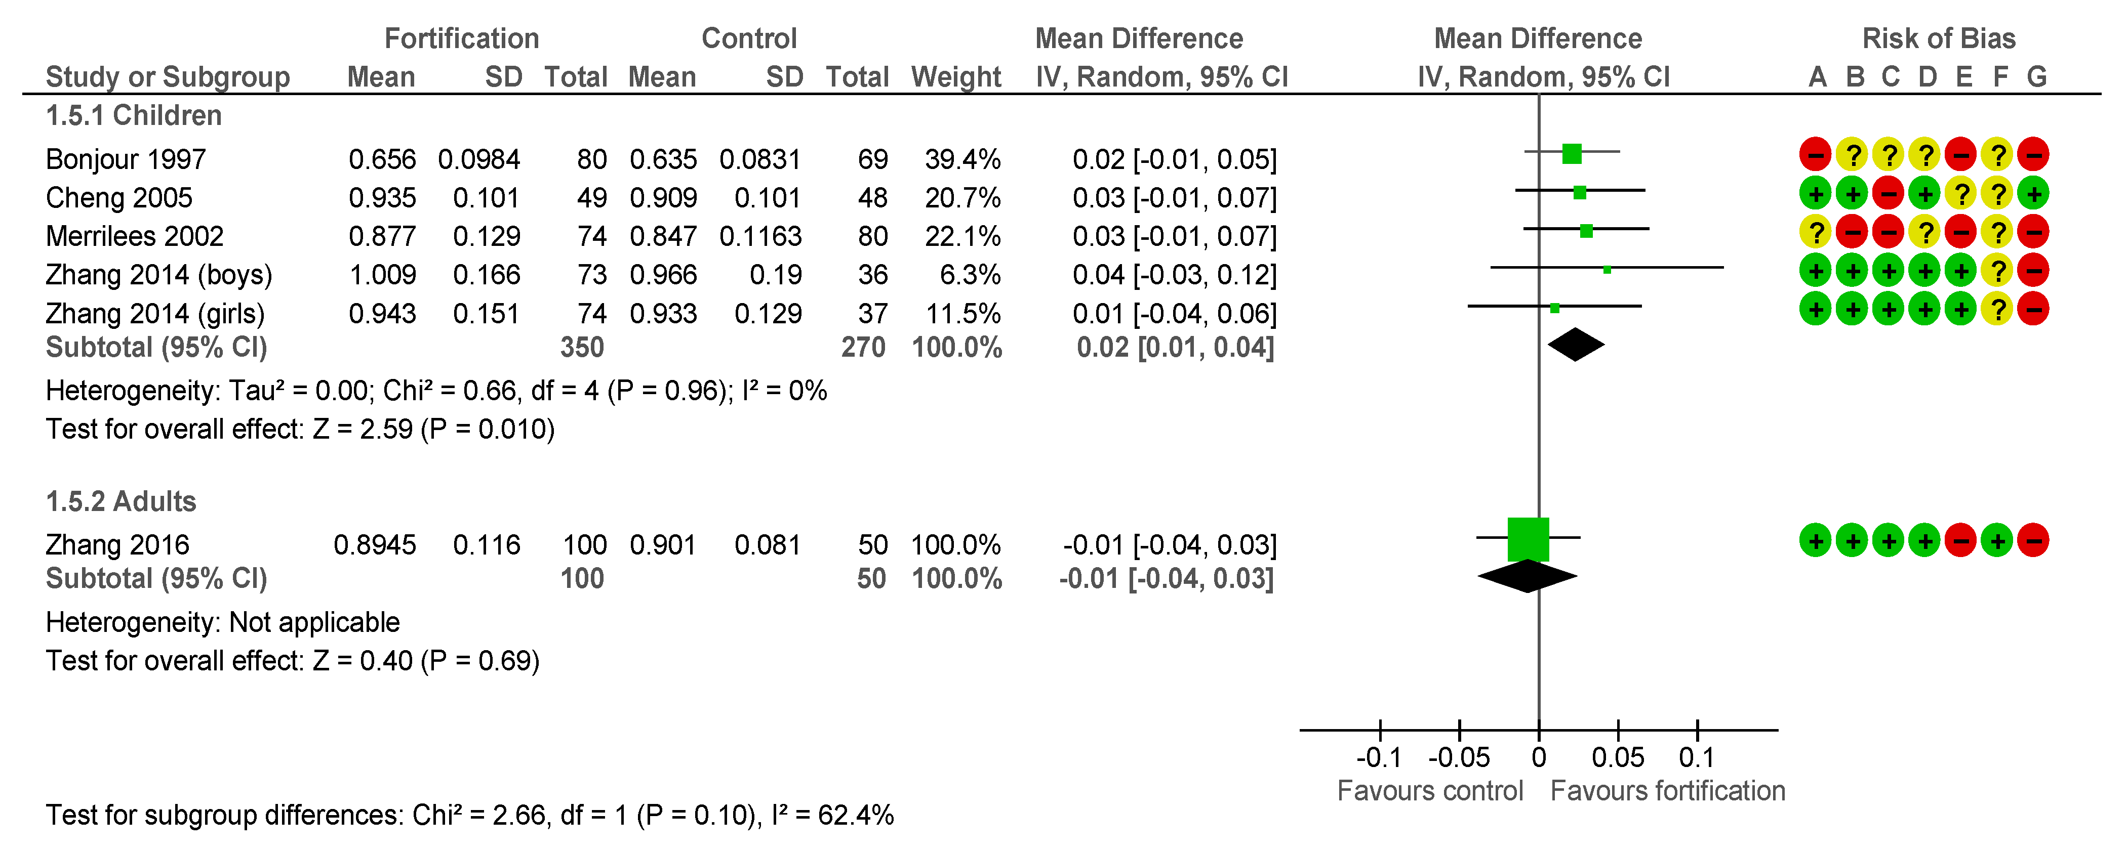Click Zhang 2016's green plus circle in column F
The width and height of the screenshot is (2127, 851).
1996,541
